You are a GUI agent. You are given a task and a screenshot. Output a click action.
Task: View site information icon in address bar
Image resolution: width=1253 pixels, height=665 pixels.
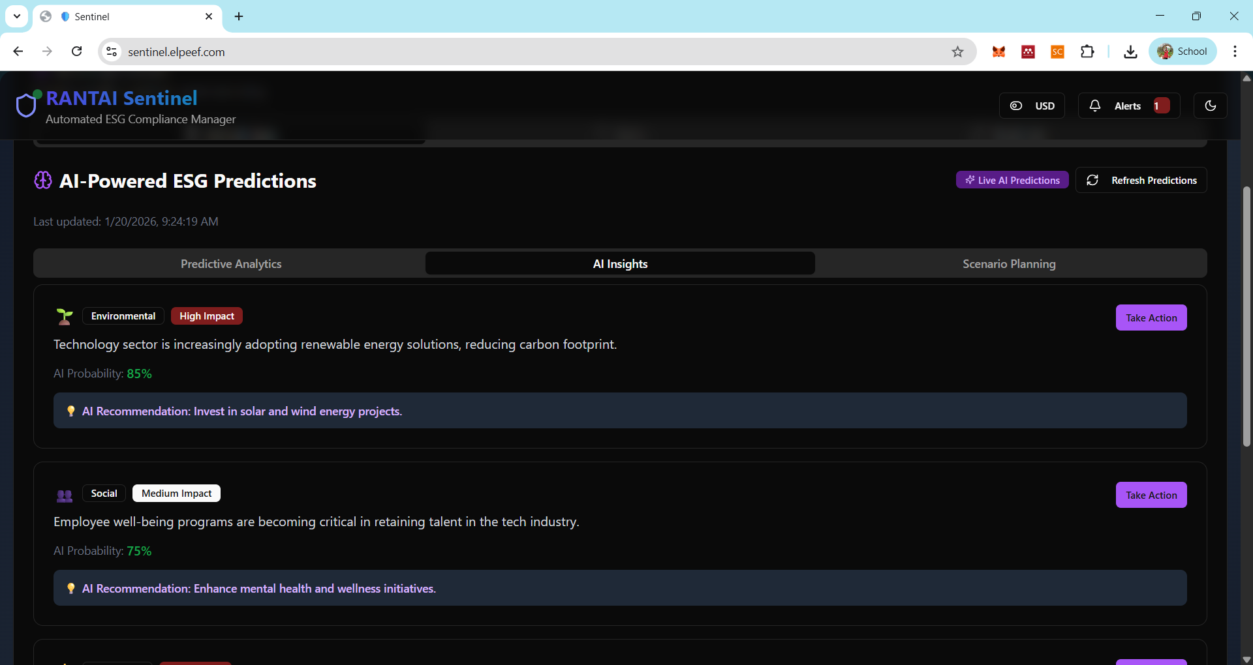click(112, 52)
